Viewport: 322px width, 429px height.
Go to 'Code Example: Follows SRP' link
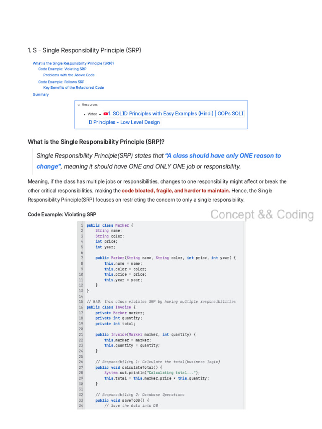[x=61, y=82]
